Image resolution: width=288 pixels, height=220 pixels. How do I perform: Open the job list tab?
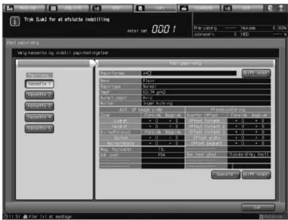click(68, 8)
